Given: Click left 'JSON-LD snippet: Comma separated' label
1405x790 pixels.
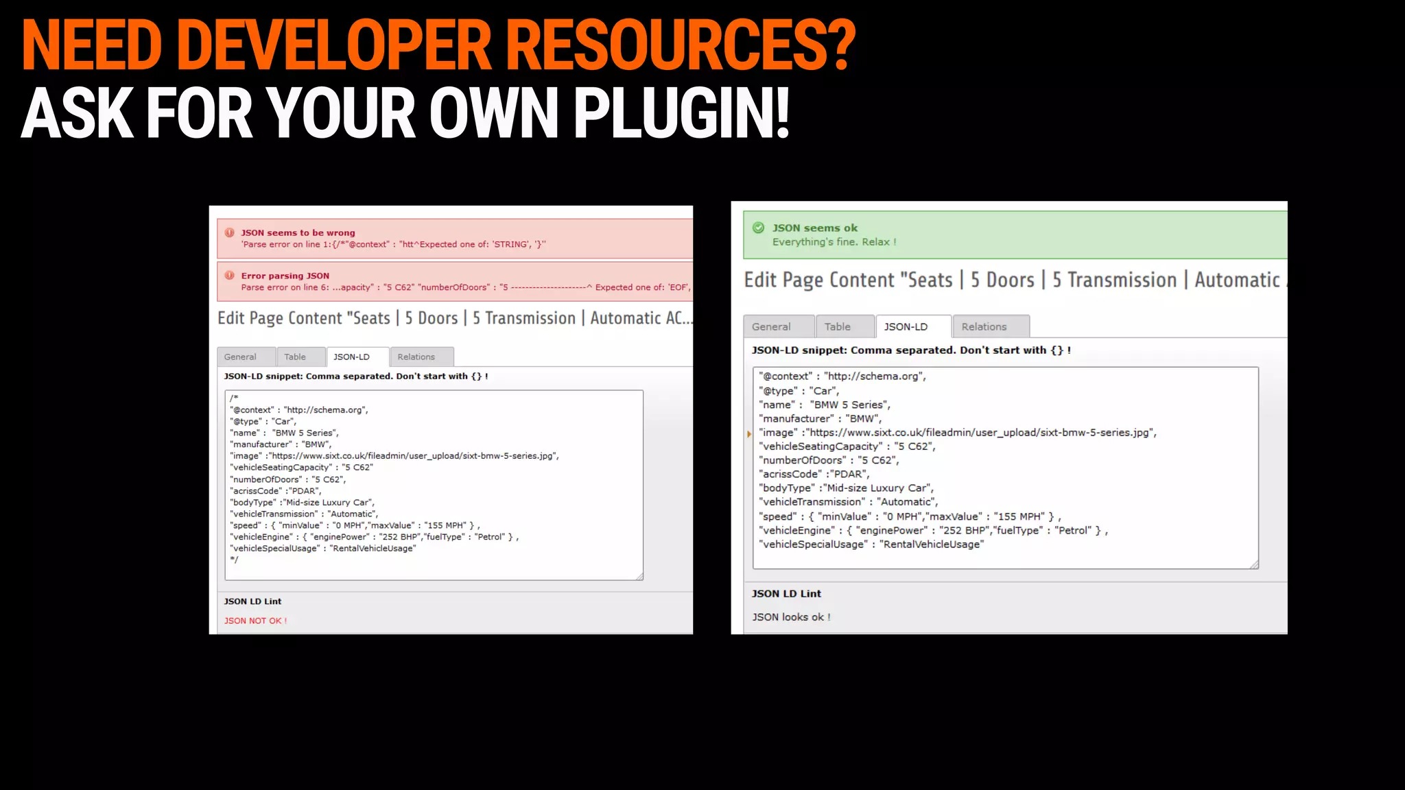Looking at the screenshot, I should (356, 376).
